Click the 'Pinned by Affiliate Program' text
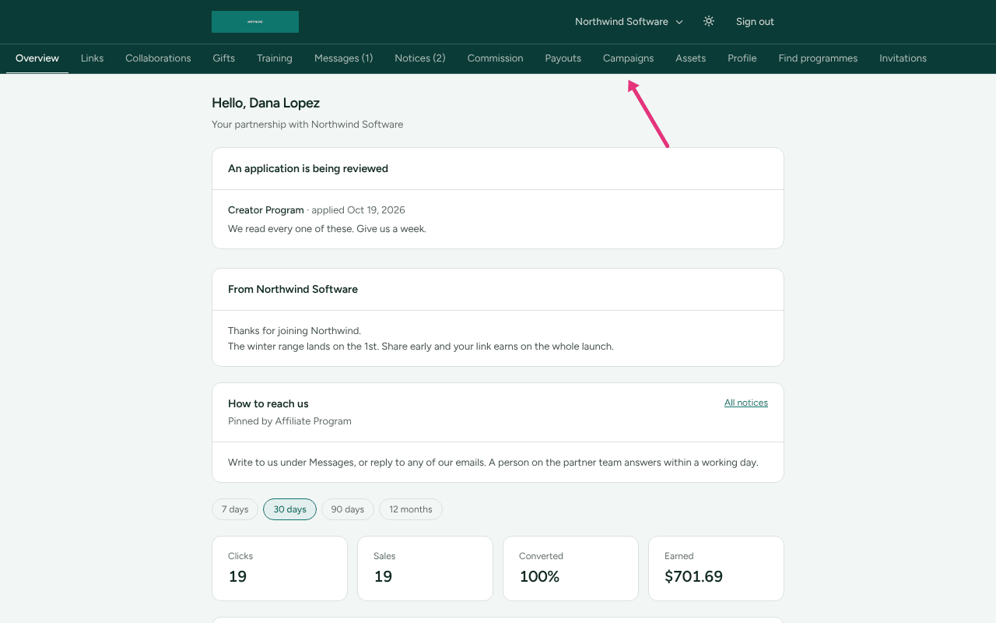 click(289, 421)
